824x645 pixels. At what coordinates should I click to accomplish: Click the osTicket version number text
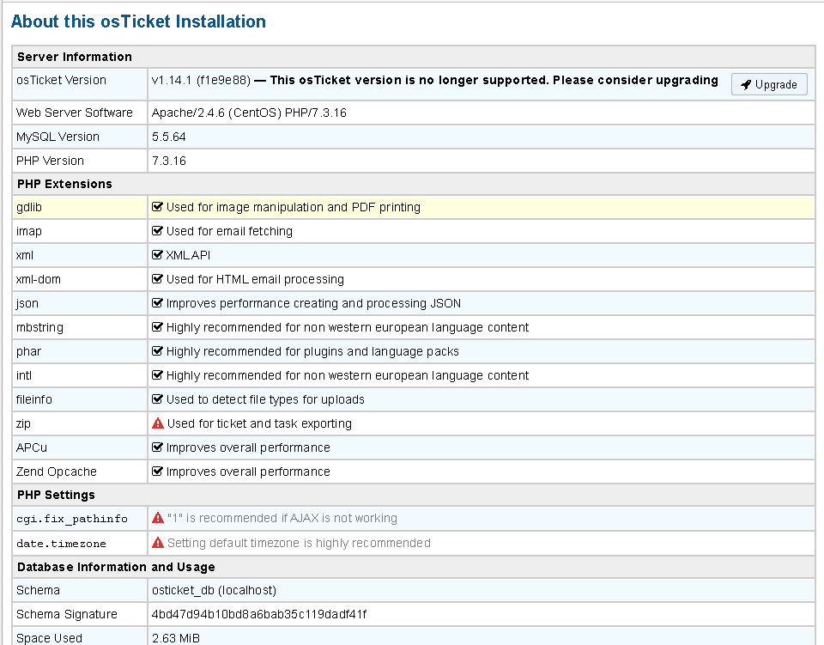pyautogui.click(x=201, y=80)
